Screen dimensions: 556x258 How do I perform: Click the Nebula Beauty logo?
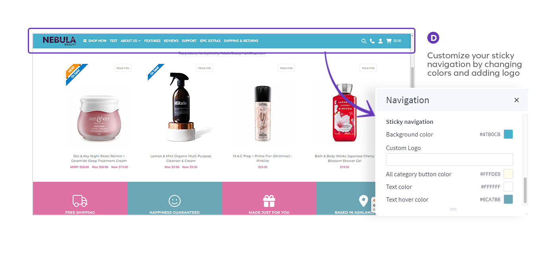point(59,40)
